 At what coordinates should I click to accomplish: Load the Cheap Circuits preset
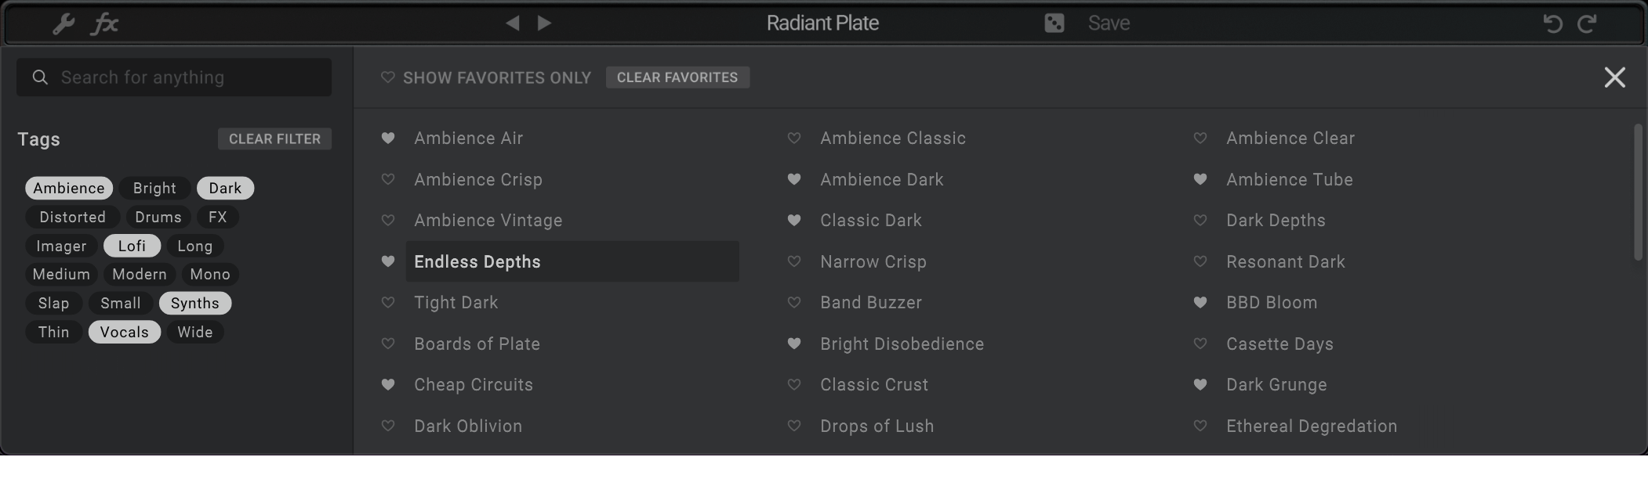click(x=474, y=385)
